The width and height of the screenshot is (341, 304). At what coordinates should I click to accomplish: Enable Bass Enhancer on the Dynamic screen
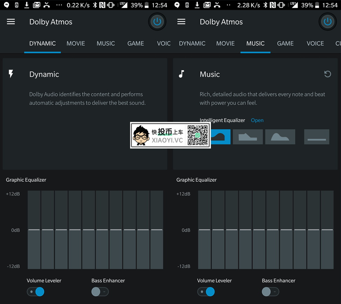[x=100, y=291]
